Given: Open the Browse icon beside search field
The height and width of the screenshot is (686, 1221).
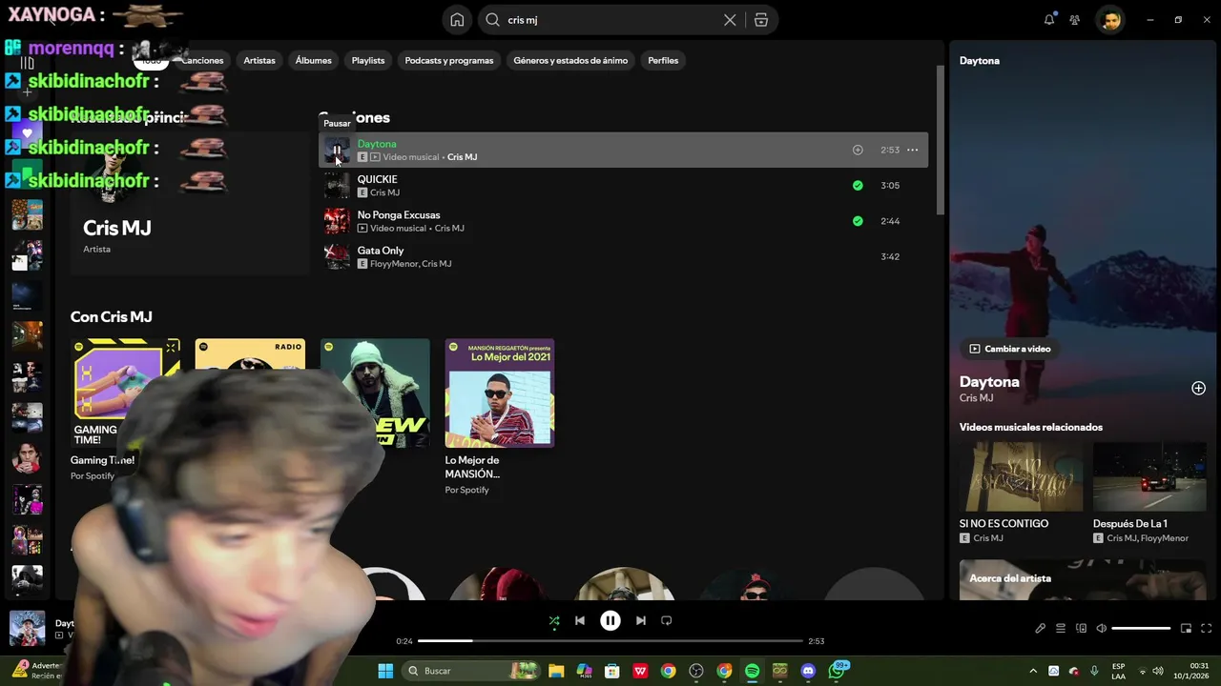Looking at the screenshot, I should (x=760, y=20).
